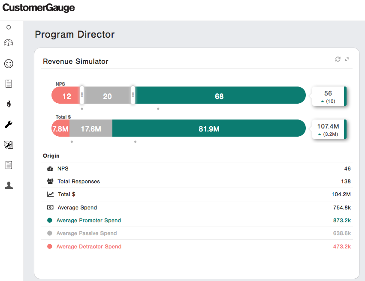Click the 107.4M total revenue result box

328,129
